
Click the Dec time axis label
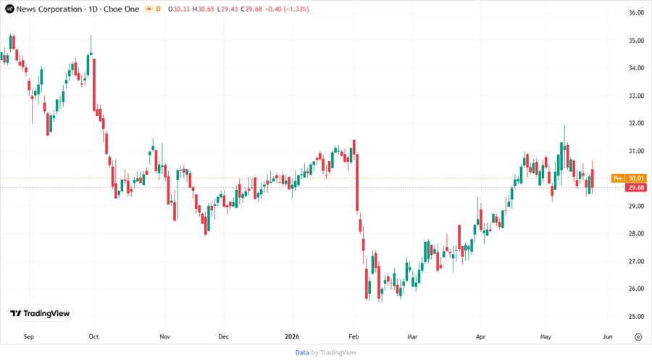(224, 337)
